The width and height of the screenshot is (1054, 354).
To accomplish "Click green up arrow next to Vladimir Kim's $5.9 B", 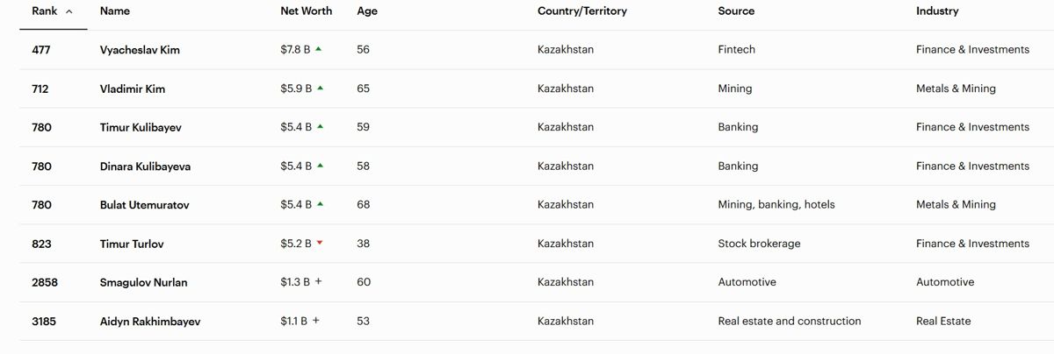I will tap(321, 88).
